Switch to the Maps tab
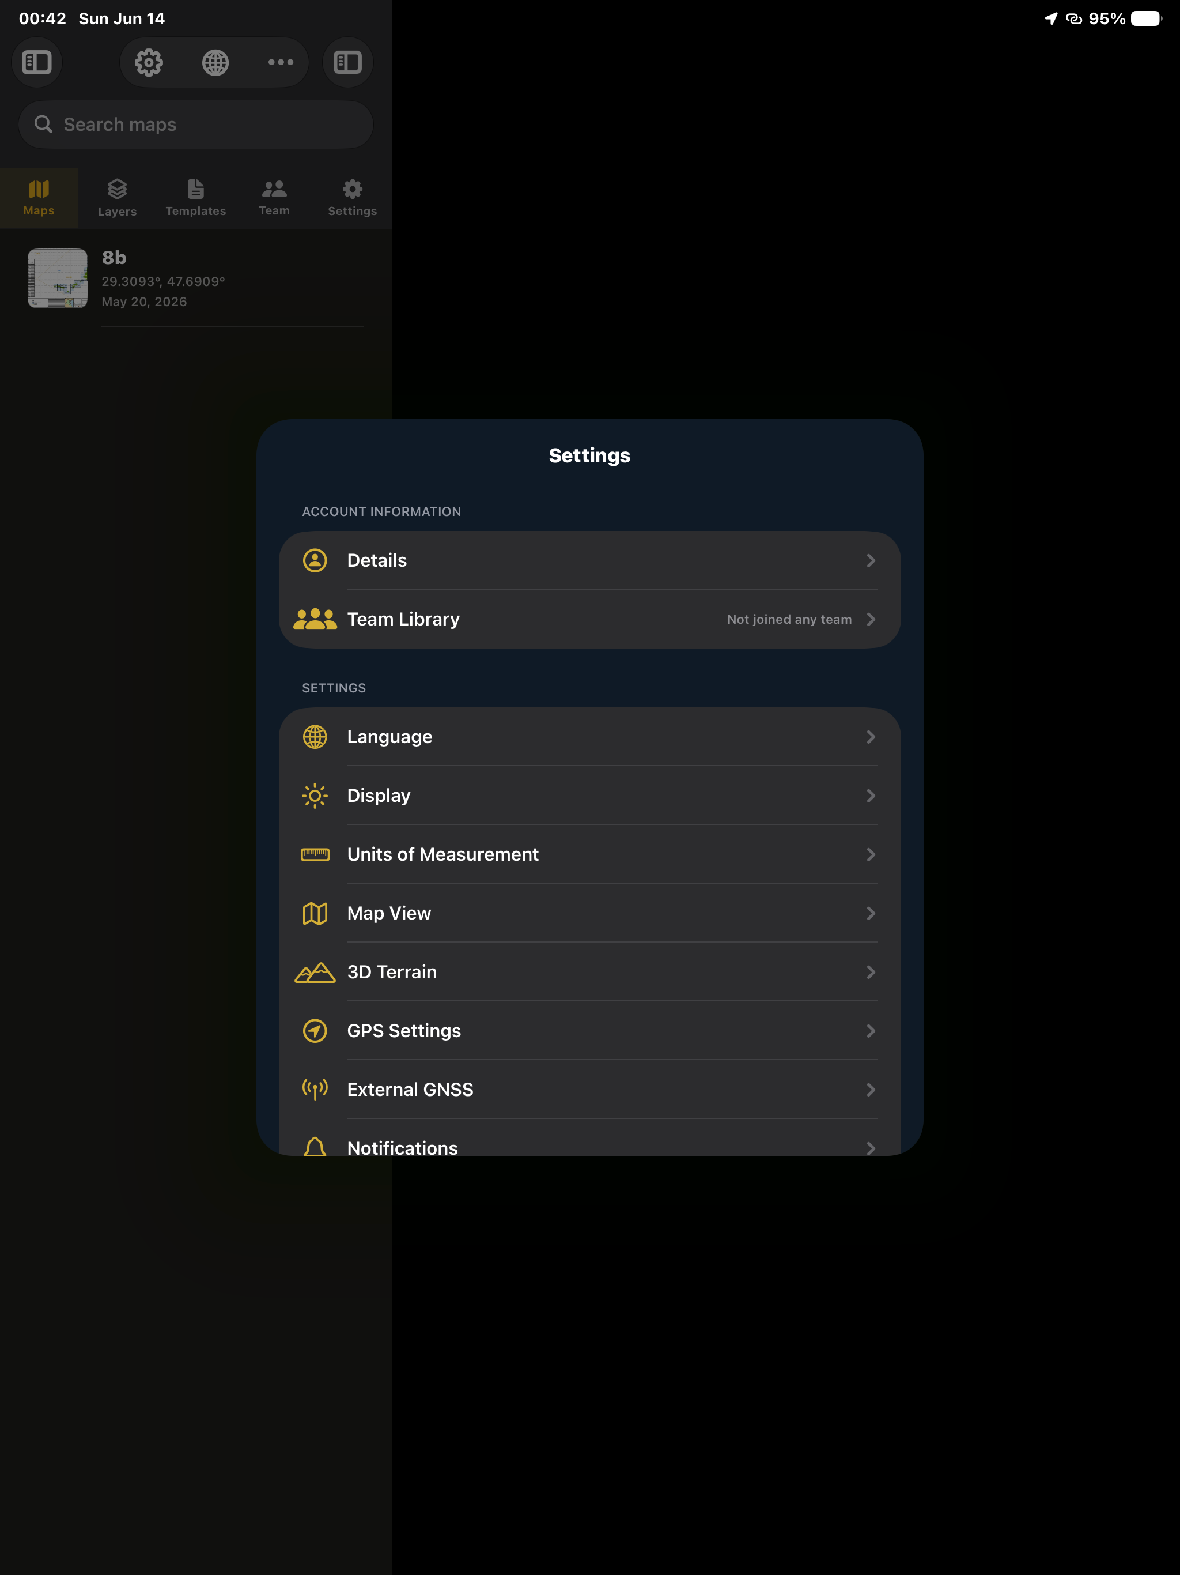This screenshot has width=1180, height=1575. [39, 198]
